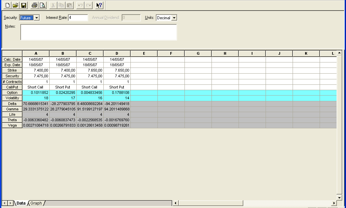Click the Gamma row header

(12, 109)
